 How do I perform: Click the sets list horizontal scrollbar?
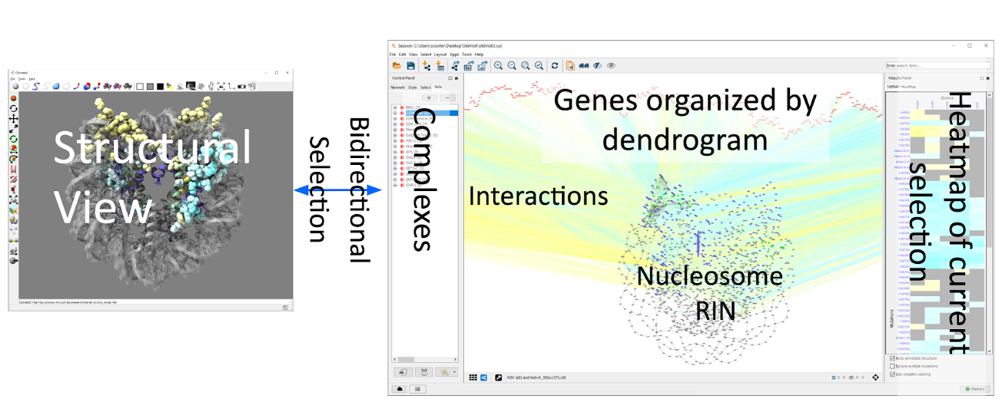point(426,361)
